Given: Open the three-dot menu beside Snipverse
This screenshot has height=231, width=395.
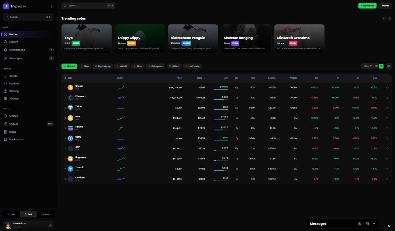Looking at the screenshot, I should pos(52,6).
